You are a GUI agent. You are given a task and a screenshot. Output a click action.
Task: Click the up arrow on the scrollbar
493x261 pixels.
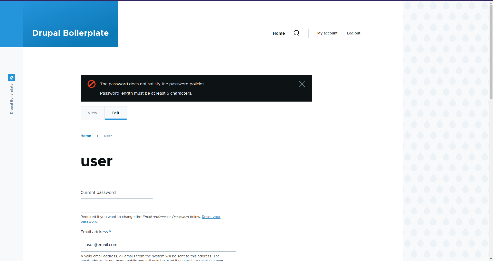pyautogui.click(x=491, y=3)
